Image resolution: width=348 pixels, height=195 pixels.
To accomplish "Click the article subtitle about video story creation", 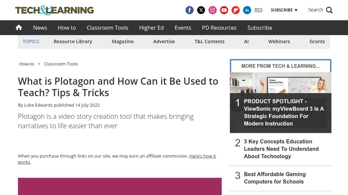I will click(x=106, y=121).
